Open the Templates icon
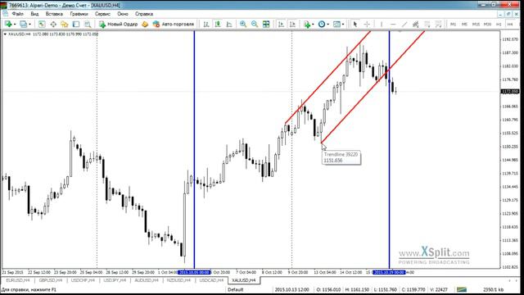The height and width of the screenshot is (295, 524). click(337, 24)
